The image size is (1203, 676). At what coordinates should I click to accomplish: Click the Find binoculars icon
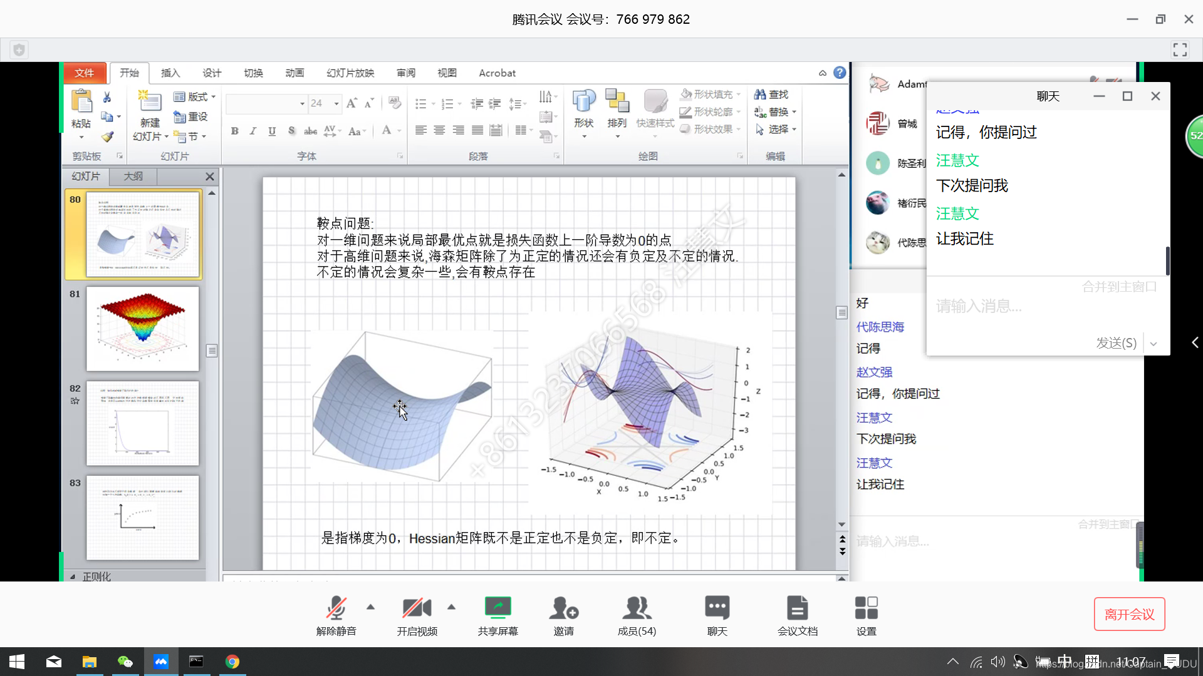point(760,95)
